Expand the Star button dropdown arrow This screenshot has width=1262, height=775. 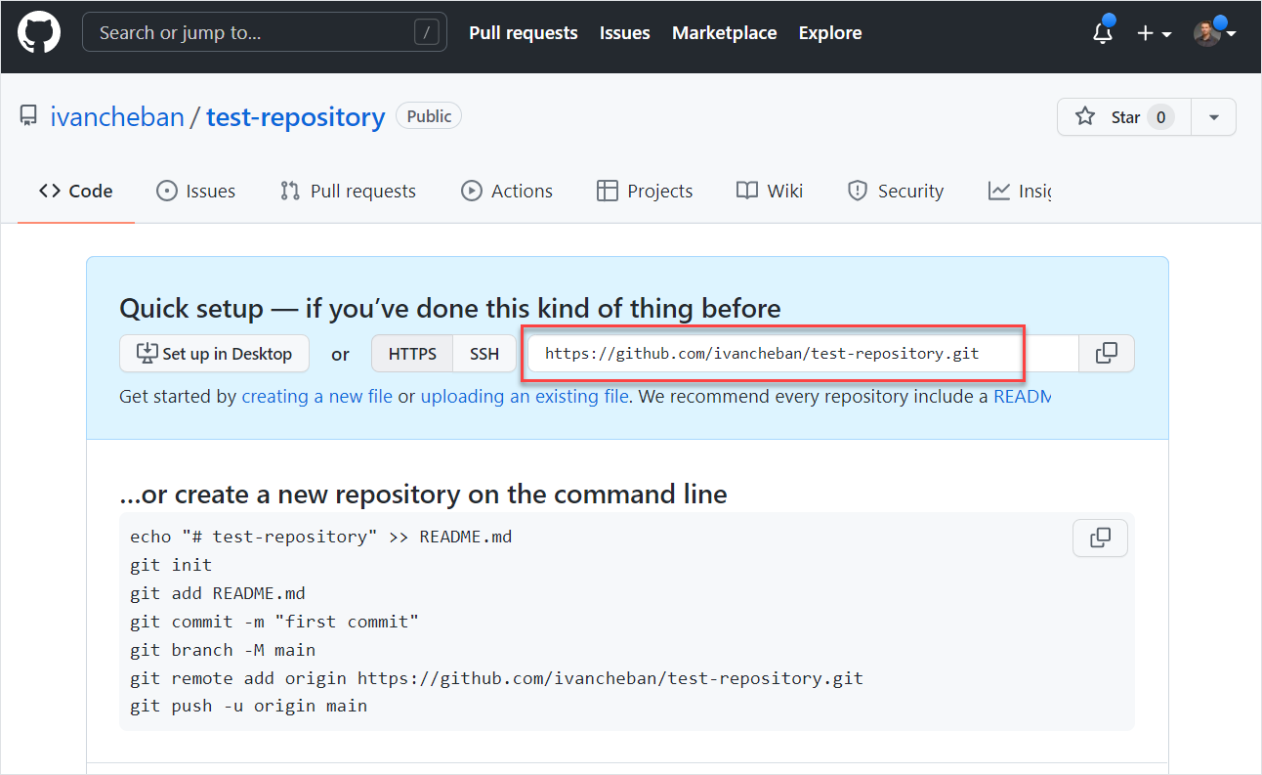[x=1213, y=116]
